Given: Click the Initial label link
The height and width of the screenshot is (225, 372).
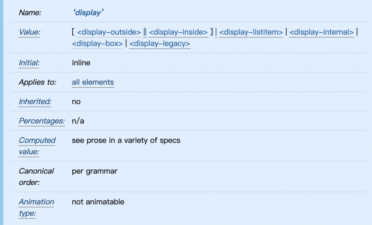Looking at the screenshot, I should point(29,63).
